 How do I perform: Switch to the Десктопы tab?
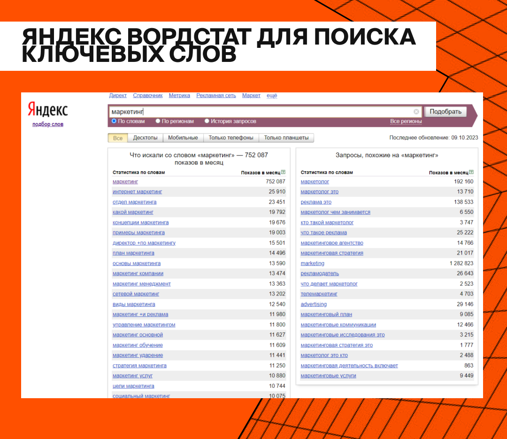pos(145,138)
